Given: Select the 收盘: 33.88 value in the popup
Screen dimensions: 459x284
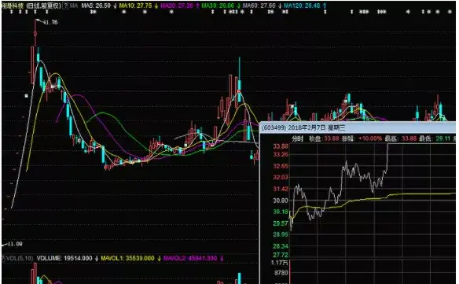Looking at the screenshot, I should click(324, 138).
